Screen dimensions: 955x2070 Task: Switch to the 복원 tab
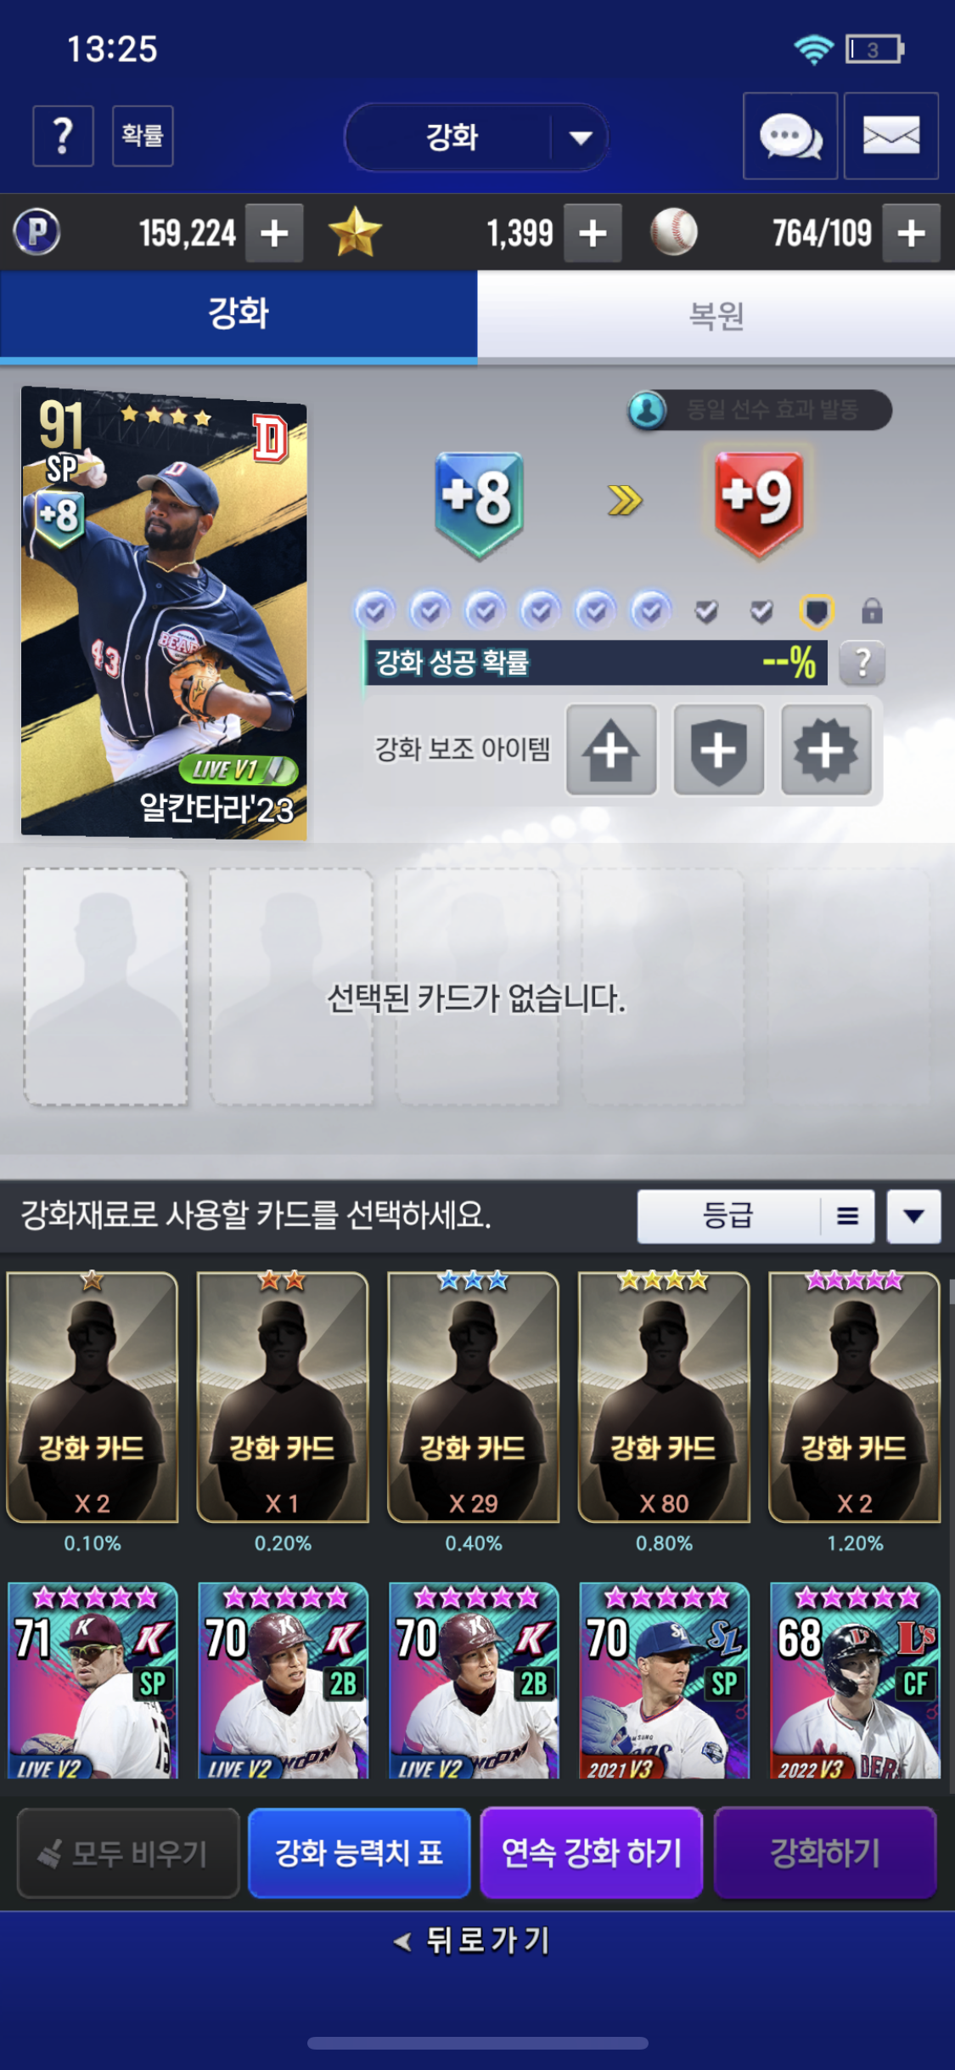click(716, 315)
